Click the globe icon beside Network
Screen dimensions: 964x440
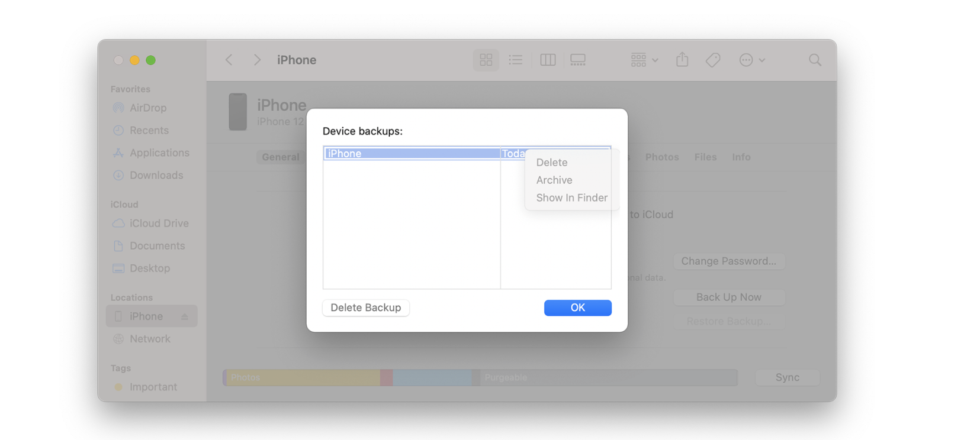[118, 339]
